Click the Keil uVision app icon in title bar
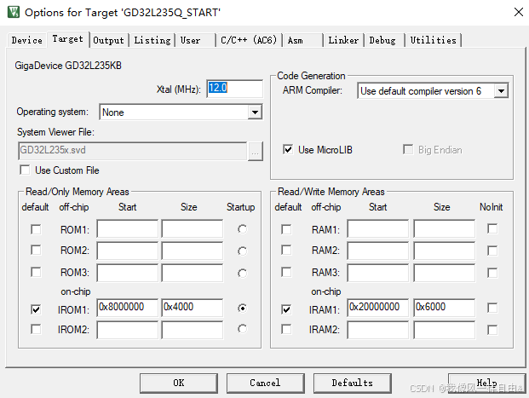The width and height of the screenshot is (529, 398). click(14, 12)
